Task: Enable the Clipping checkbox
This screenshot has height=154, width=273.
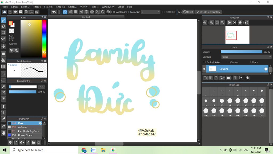Action: click(x=228, y=62)
